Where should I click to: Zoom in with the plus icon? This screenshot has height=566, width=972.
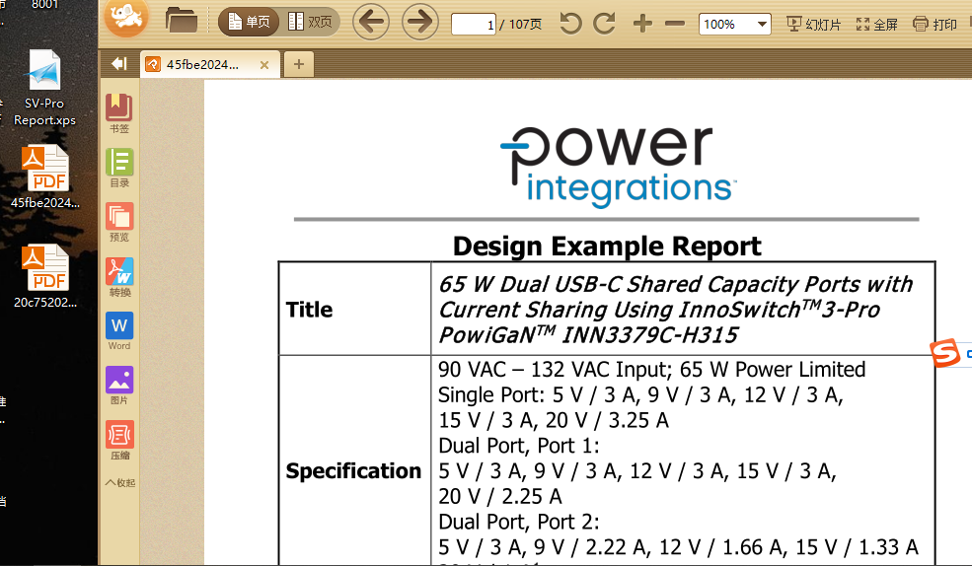(642, 24)
